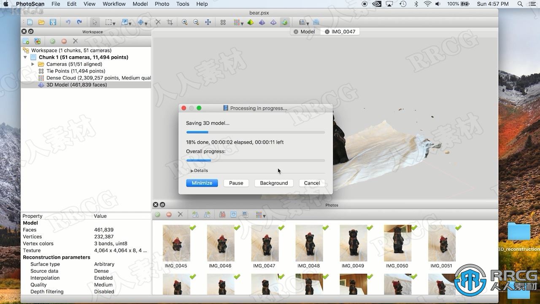Viewport: 540px width, 304px height.
Task: Switch to the IMG_0047 tab
Action: (340, 32)
